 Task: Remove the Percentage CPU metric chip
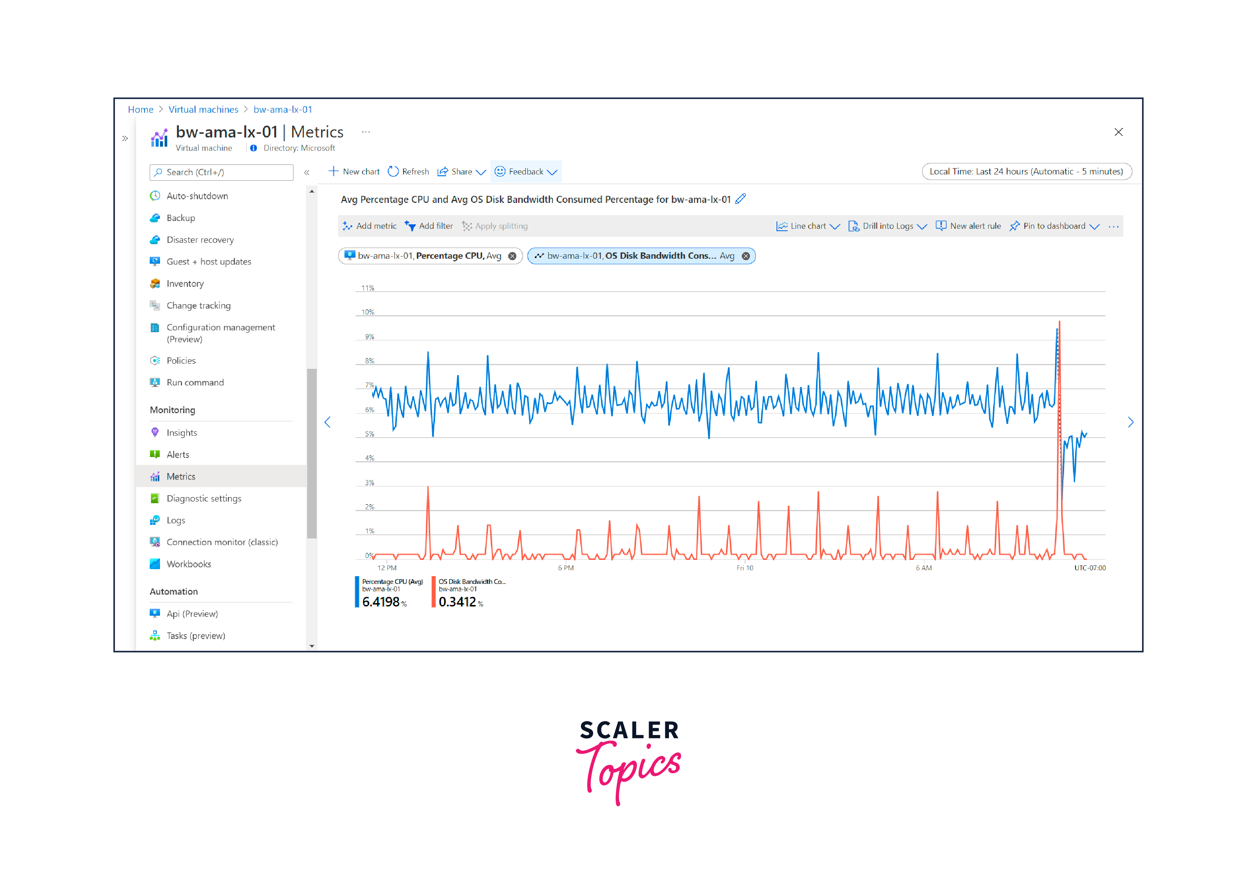pos(512,256)
